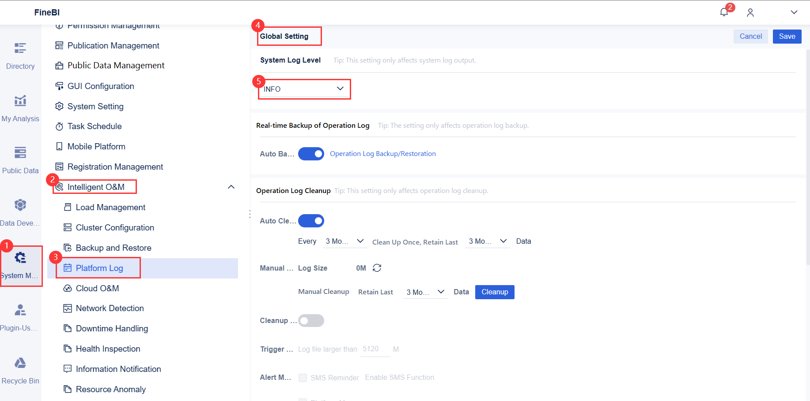Open Operation Log Backup/Restoration link

point(382,154)
